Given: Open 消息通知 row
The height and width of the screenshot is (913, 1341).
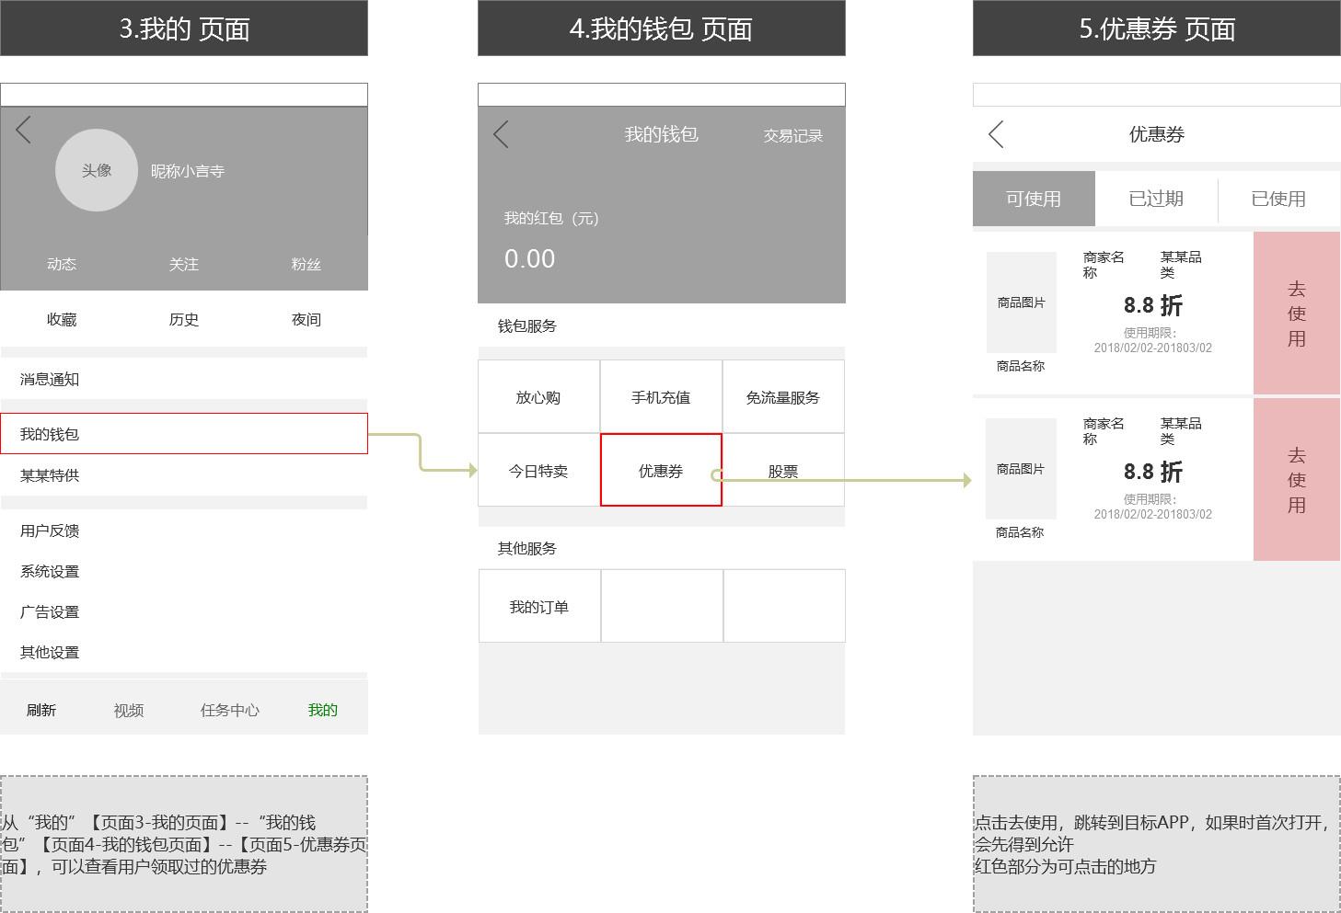Looking at the screenshot, I should point(184,379).
